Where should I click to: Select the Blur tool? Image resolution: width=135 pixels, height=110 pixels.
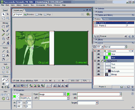[3, 39]
